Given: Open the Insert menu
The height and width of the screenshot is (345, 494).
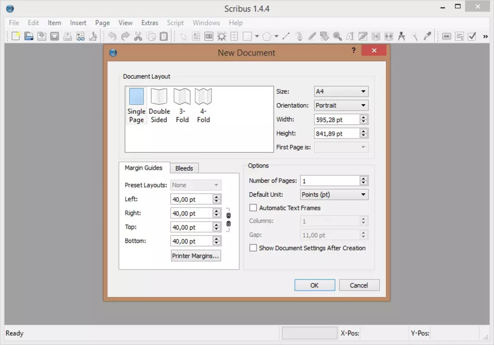Looking at the screenshot, I should click(78, 23).
